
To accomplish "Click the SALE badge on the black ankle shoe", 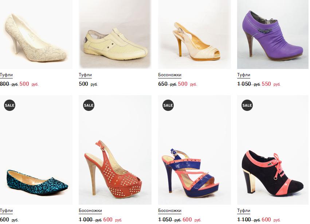I will (247, 105).
